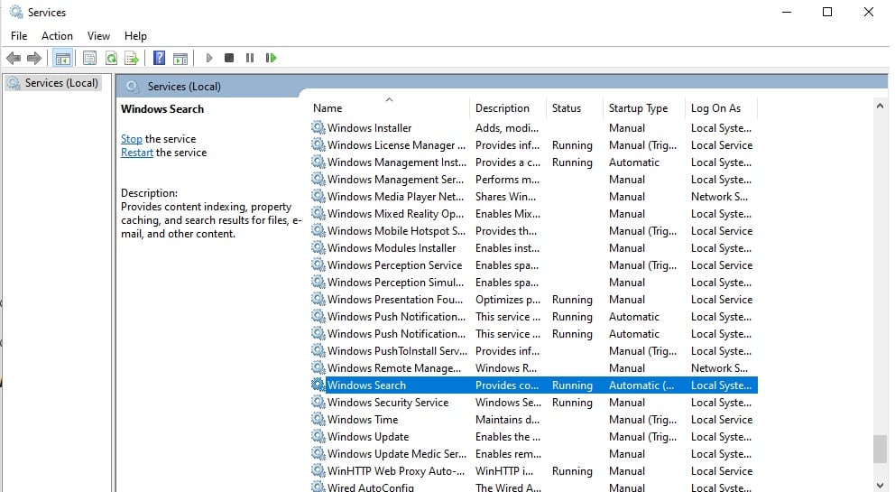Select the Windows PushToInstall Serv... row
The image size is (895, 492).
(534, 351)
